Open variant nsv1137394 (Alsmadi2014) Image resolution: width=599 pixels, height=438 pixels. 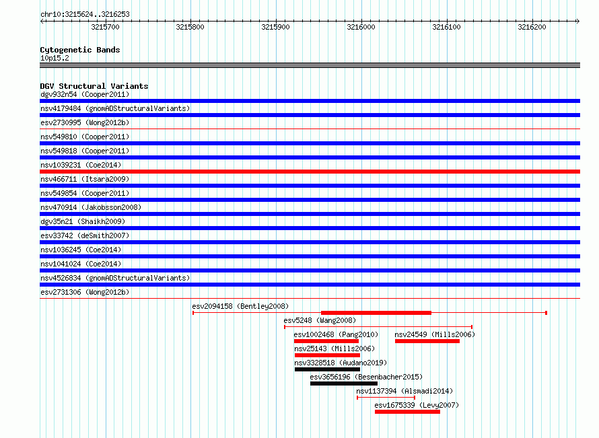click(404, 391)
